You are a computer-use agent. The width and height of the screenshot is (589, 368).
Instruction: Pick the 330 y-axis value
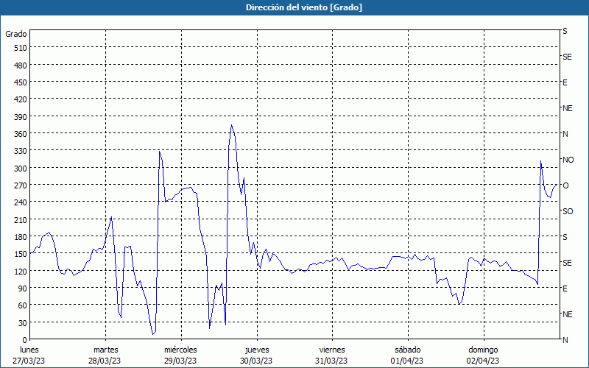click(21, 151)
